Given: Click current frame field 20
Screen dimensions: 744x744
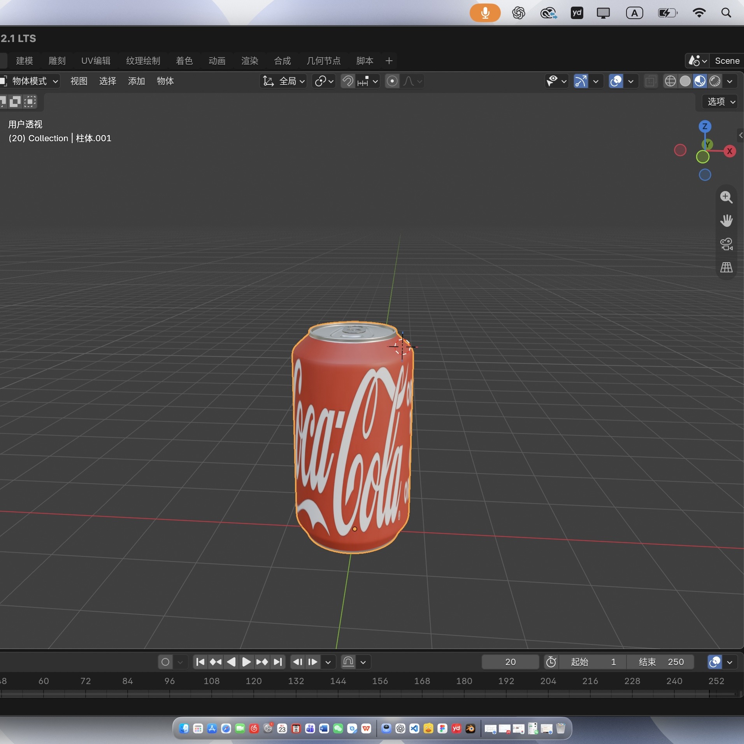Looking at the screenshot, I should click(510, 662).
